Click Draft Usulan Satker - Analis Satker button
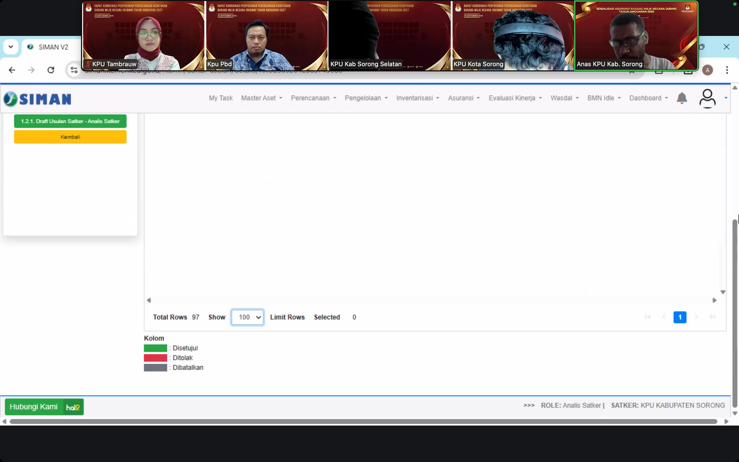The image size is (739, 462). 70,121
